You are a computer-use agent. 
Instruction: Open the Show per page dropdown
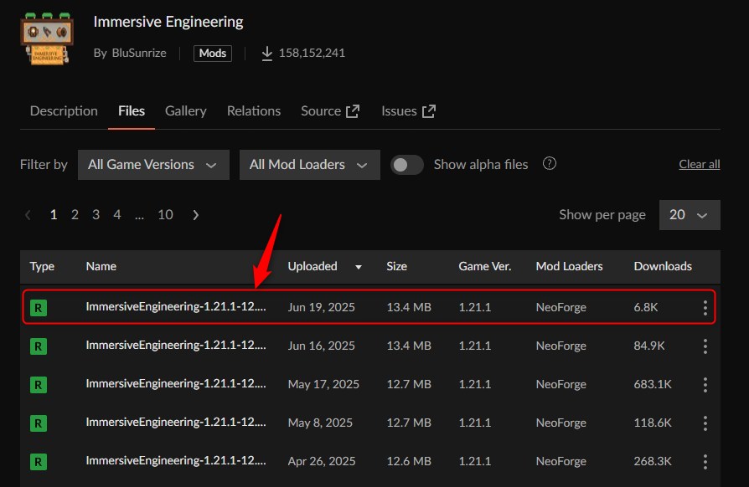pyautogui.click(x=690, y=215)
